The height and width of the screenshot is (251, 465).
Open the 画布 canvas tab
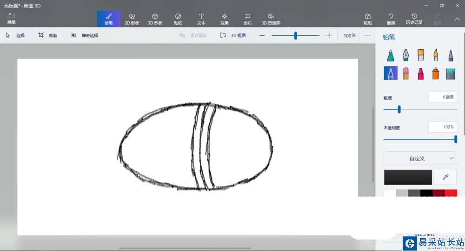tap(247, 19)
